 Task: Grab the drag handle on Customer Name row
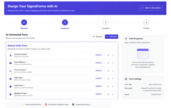coord(108,55)
